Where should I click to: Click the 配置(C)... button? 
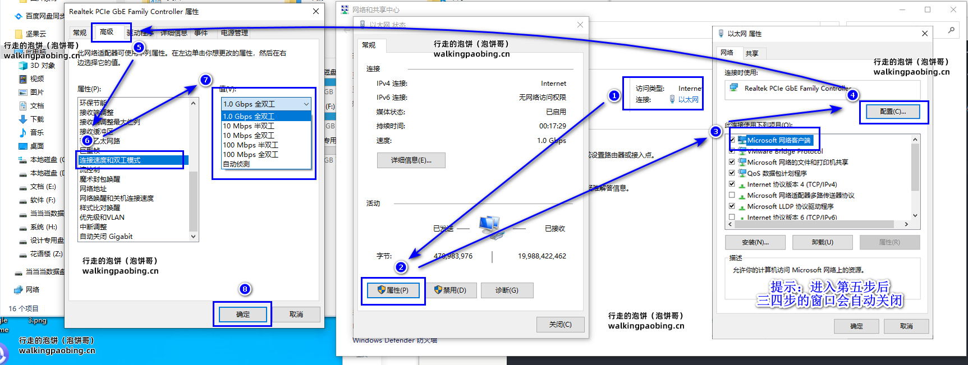pos(893,111)
